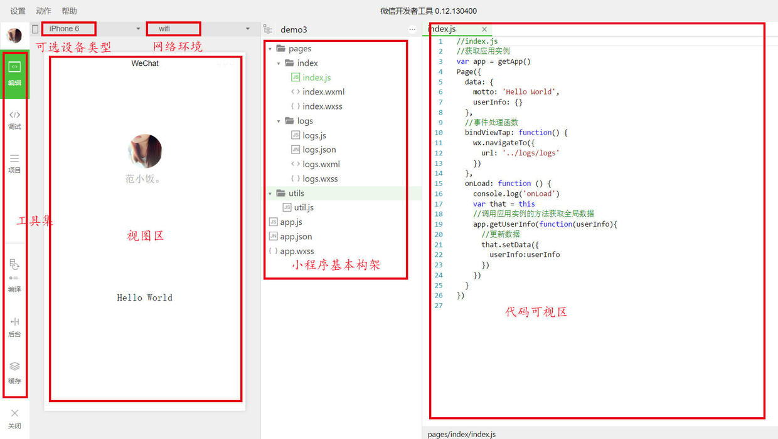Click the code line "onLoad: function () {"
This screenshot has width=778, height=439.
(x=508, y=183)
